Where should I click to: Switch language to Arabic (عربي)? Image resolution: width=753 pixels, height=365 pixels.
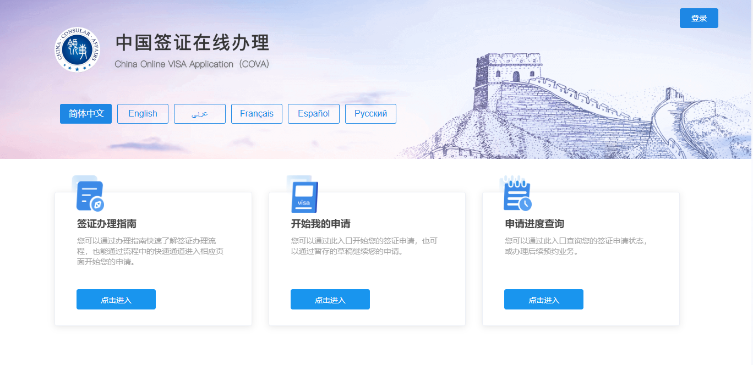point(200,114)
